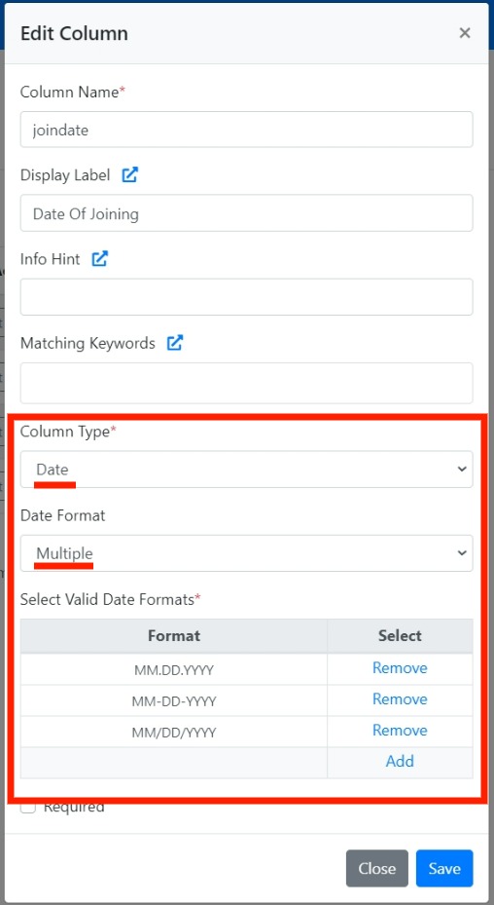Click the Matching Keywords input box
The width and height of the screenshot is (494, 905).
click(247, 383)
